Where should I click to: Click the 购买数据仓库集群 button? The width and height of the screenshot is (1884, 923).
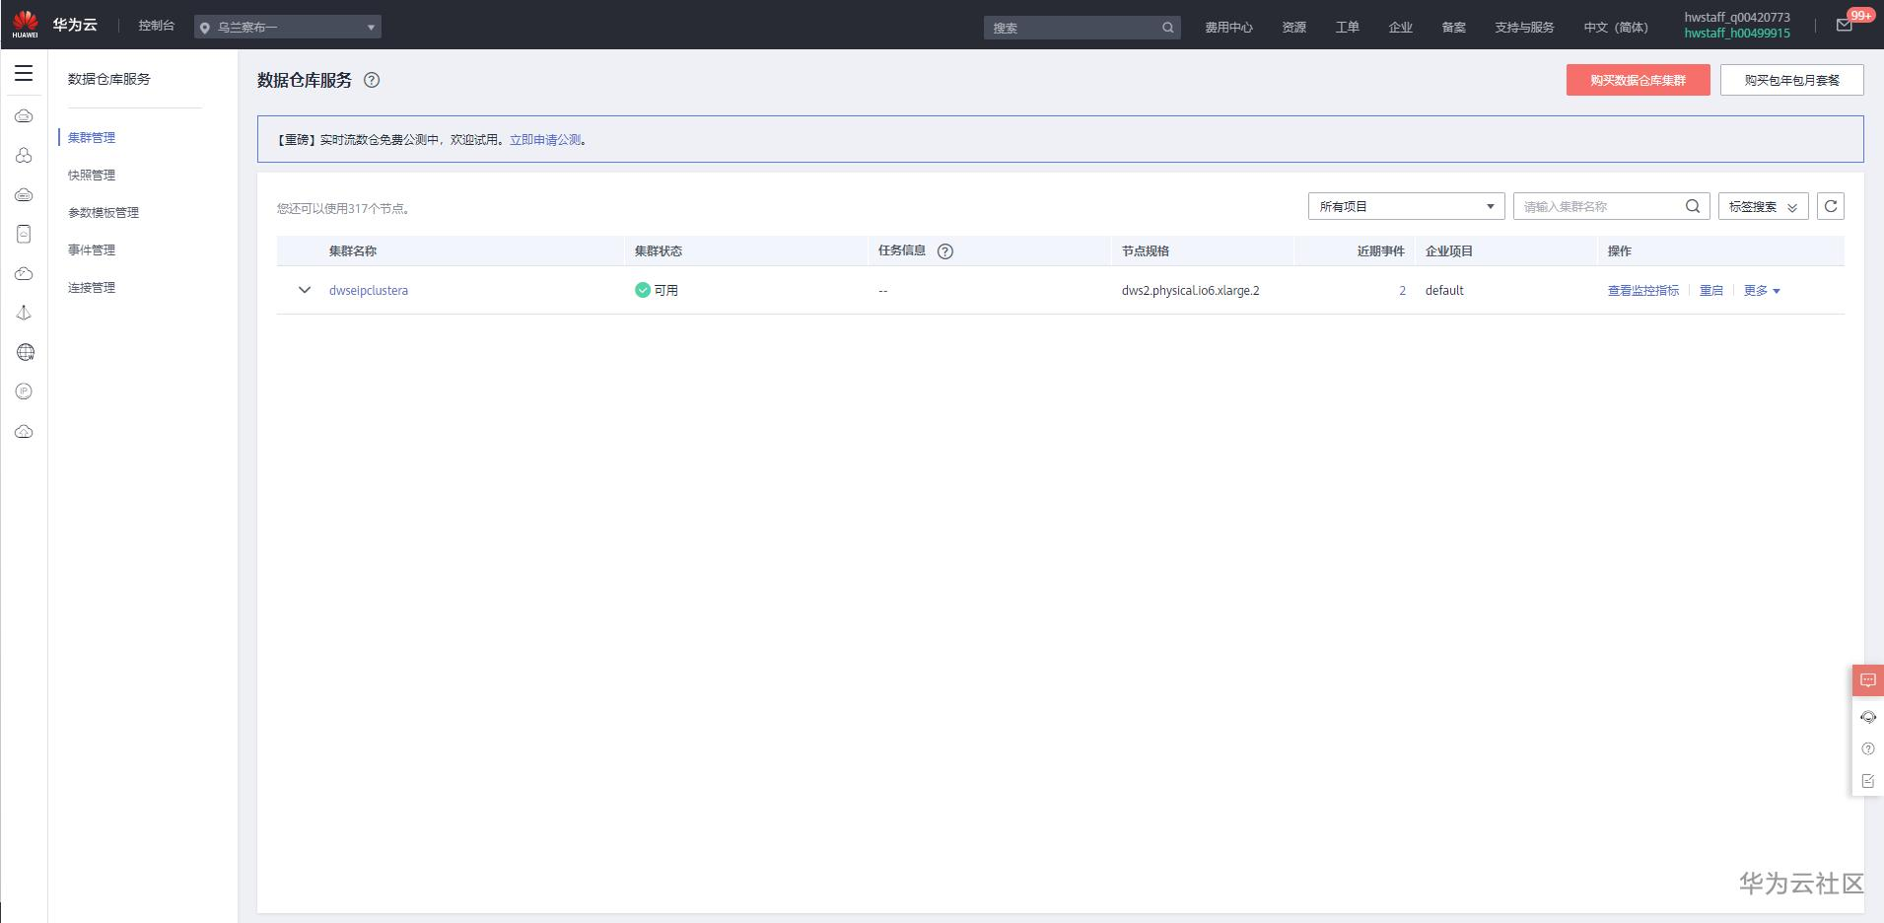point(1639,80)
